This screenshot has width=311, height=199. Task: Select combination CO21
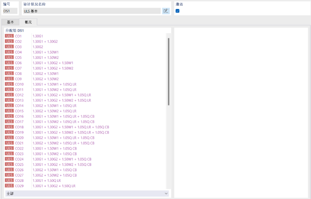tap(85, 143)
